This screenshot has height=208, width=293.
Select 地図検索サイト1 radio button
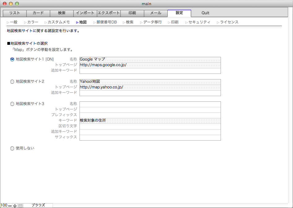[x=12, y=59]
